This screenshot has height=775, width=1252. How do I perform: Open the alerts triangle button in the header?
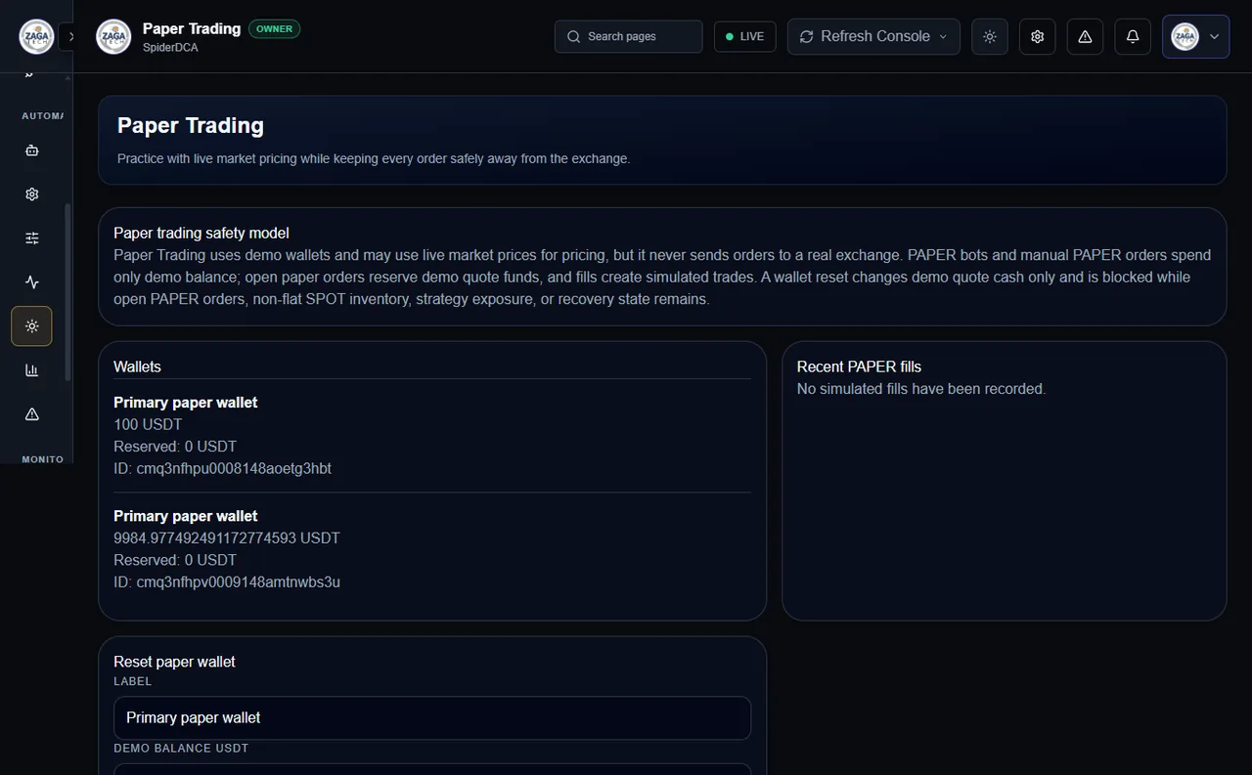click(x=1085, y=36)
